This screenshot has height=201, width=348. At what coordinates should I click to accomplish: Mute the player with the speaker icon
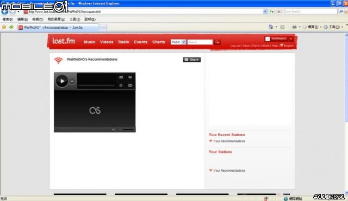click(x=113, y=129)
